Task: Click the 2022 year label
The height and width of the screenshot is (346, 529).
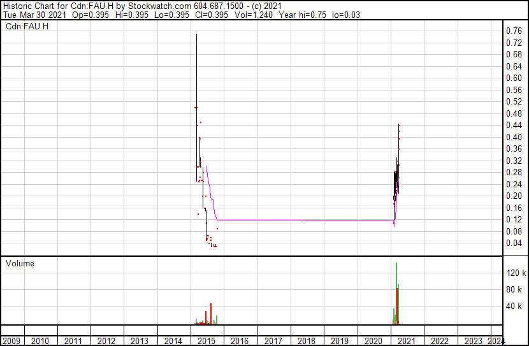Action: pos(440,341)
